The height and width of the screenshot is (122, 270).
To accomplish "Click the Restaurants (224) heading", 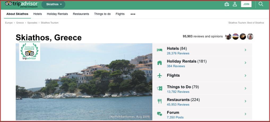I will [183, 100].
